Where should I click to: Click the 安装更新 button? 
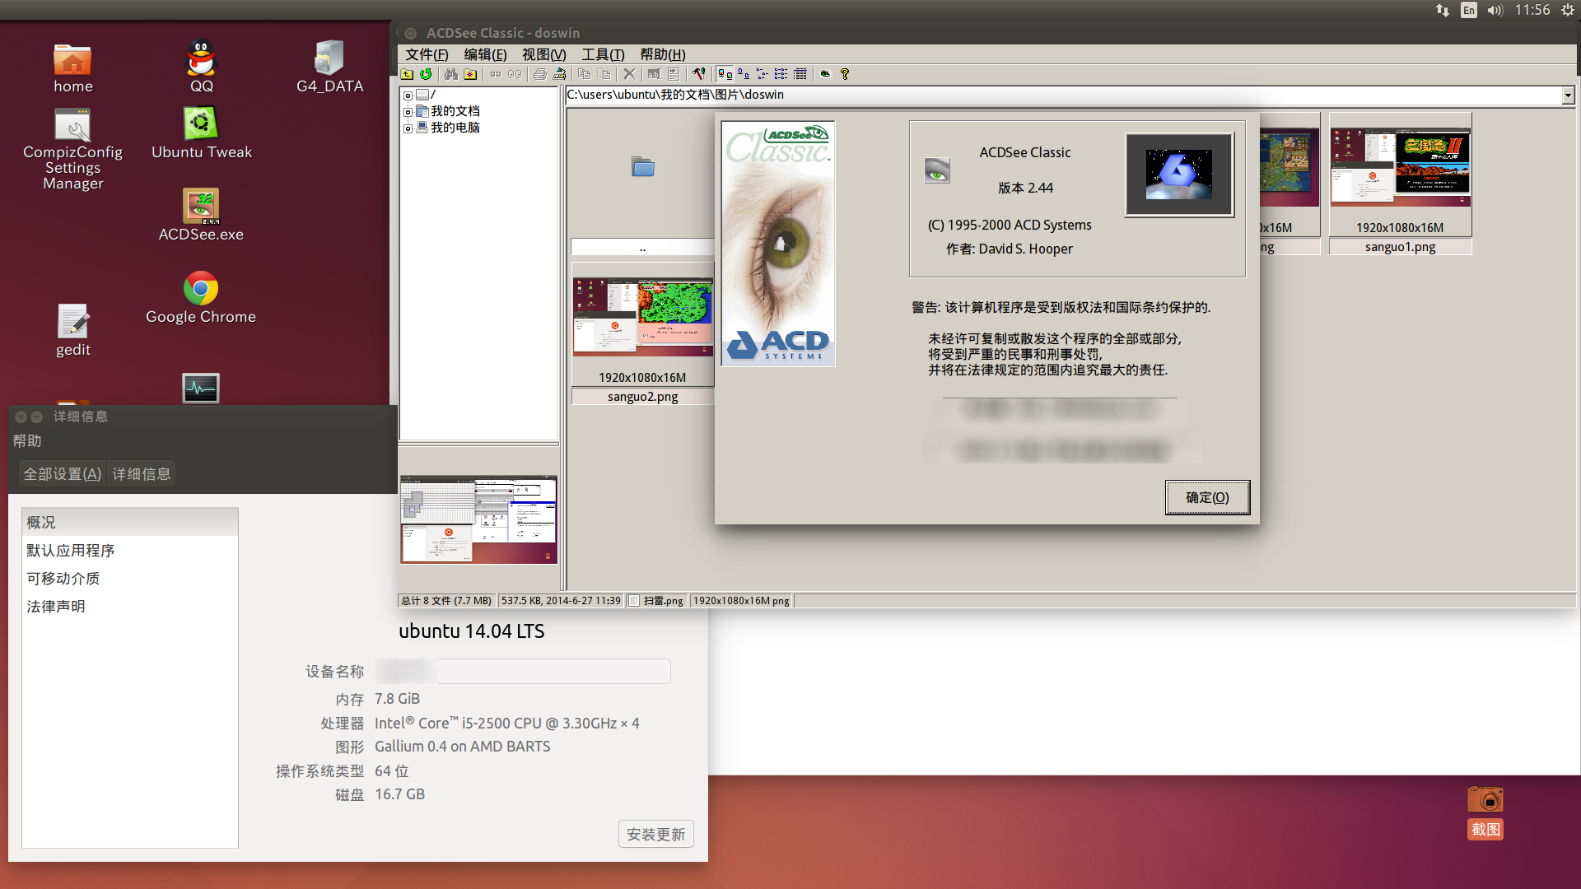655,834
